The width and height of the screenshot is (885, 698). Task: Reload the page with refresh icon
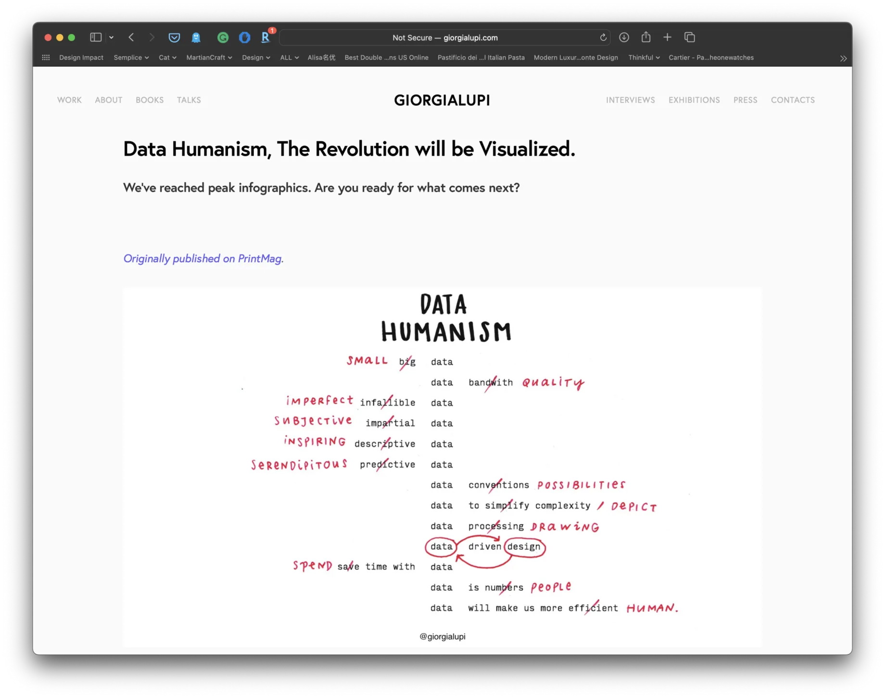point(603,38)
